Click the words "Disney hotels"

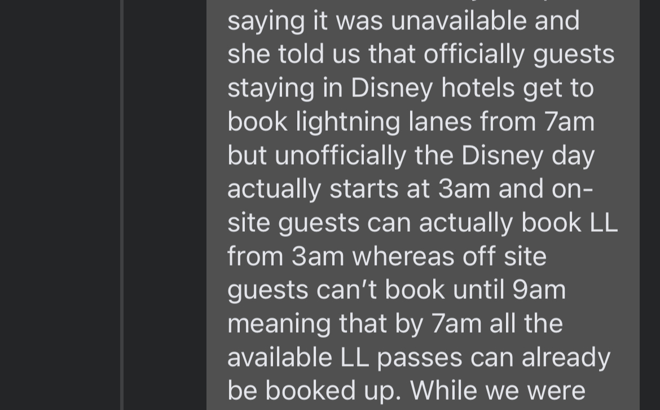coord(432,88)
